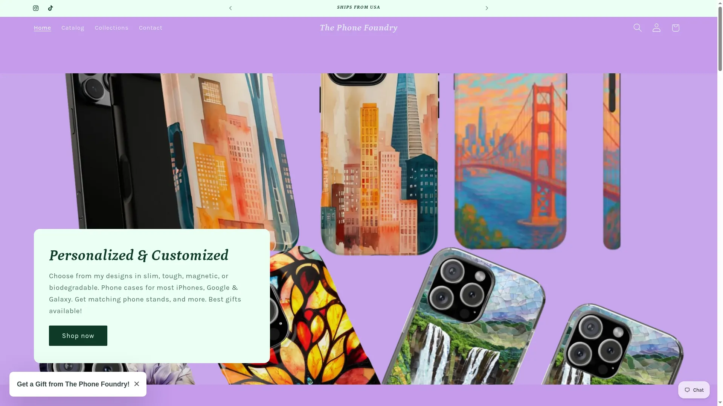Click The Phone Foundry store logo
723x406 pixels.
coord(358,28)
